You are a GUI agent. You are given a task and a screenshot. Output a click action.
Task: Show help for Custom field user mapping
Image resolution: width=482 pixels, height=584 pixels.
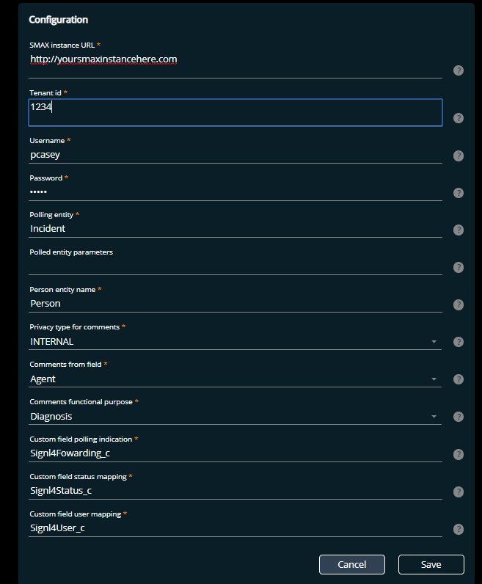459,529
